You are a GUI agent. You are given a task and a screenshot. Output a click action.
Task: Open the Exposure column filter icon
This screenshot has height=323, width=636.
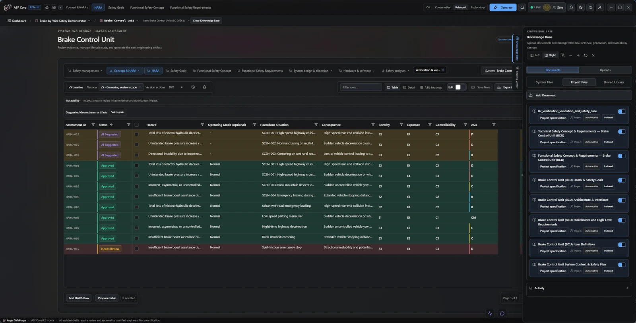coord(430,125)
